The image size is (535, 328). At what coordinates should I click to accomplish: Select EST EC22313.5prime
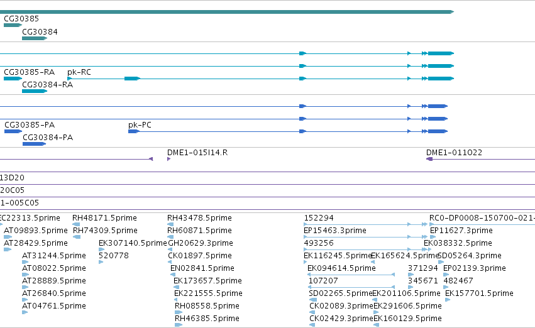[x=30, y=218]
